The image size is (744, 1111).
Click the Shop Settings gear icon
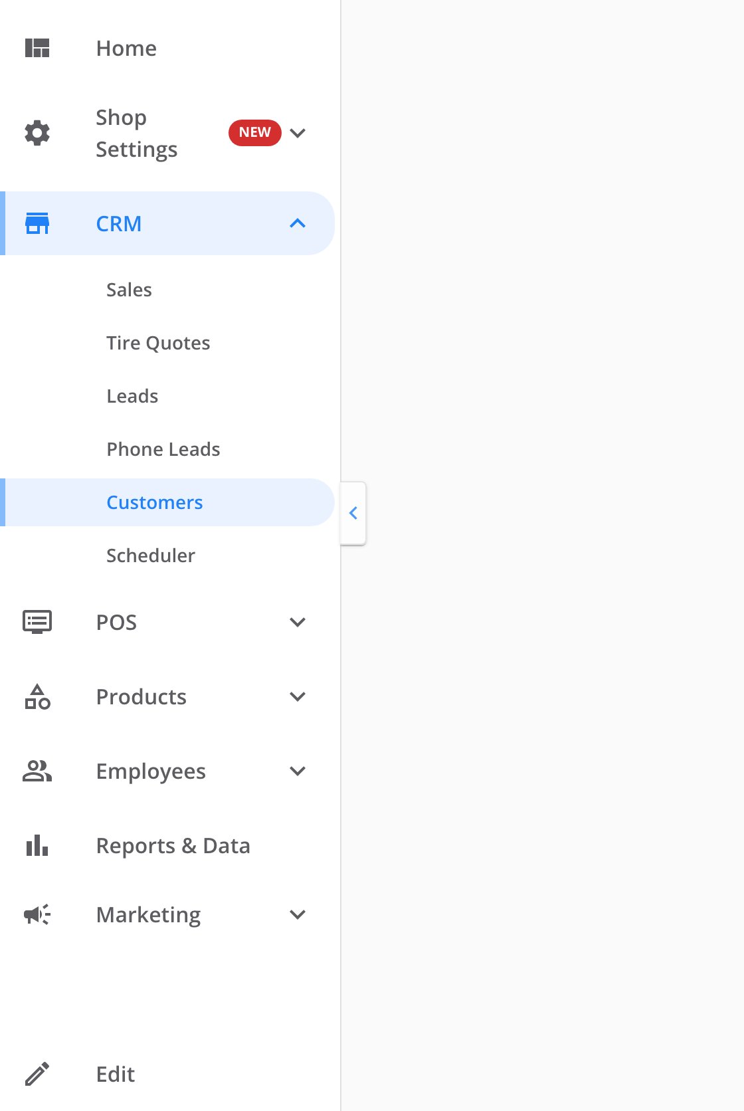click(x=37, y=133)
